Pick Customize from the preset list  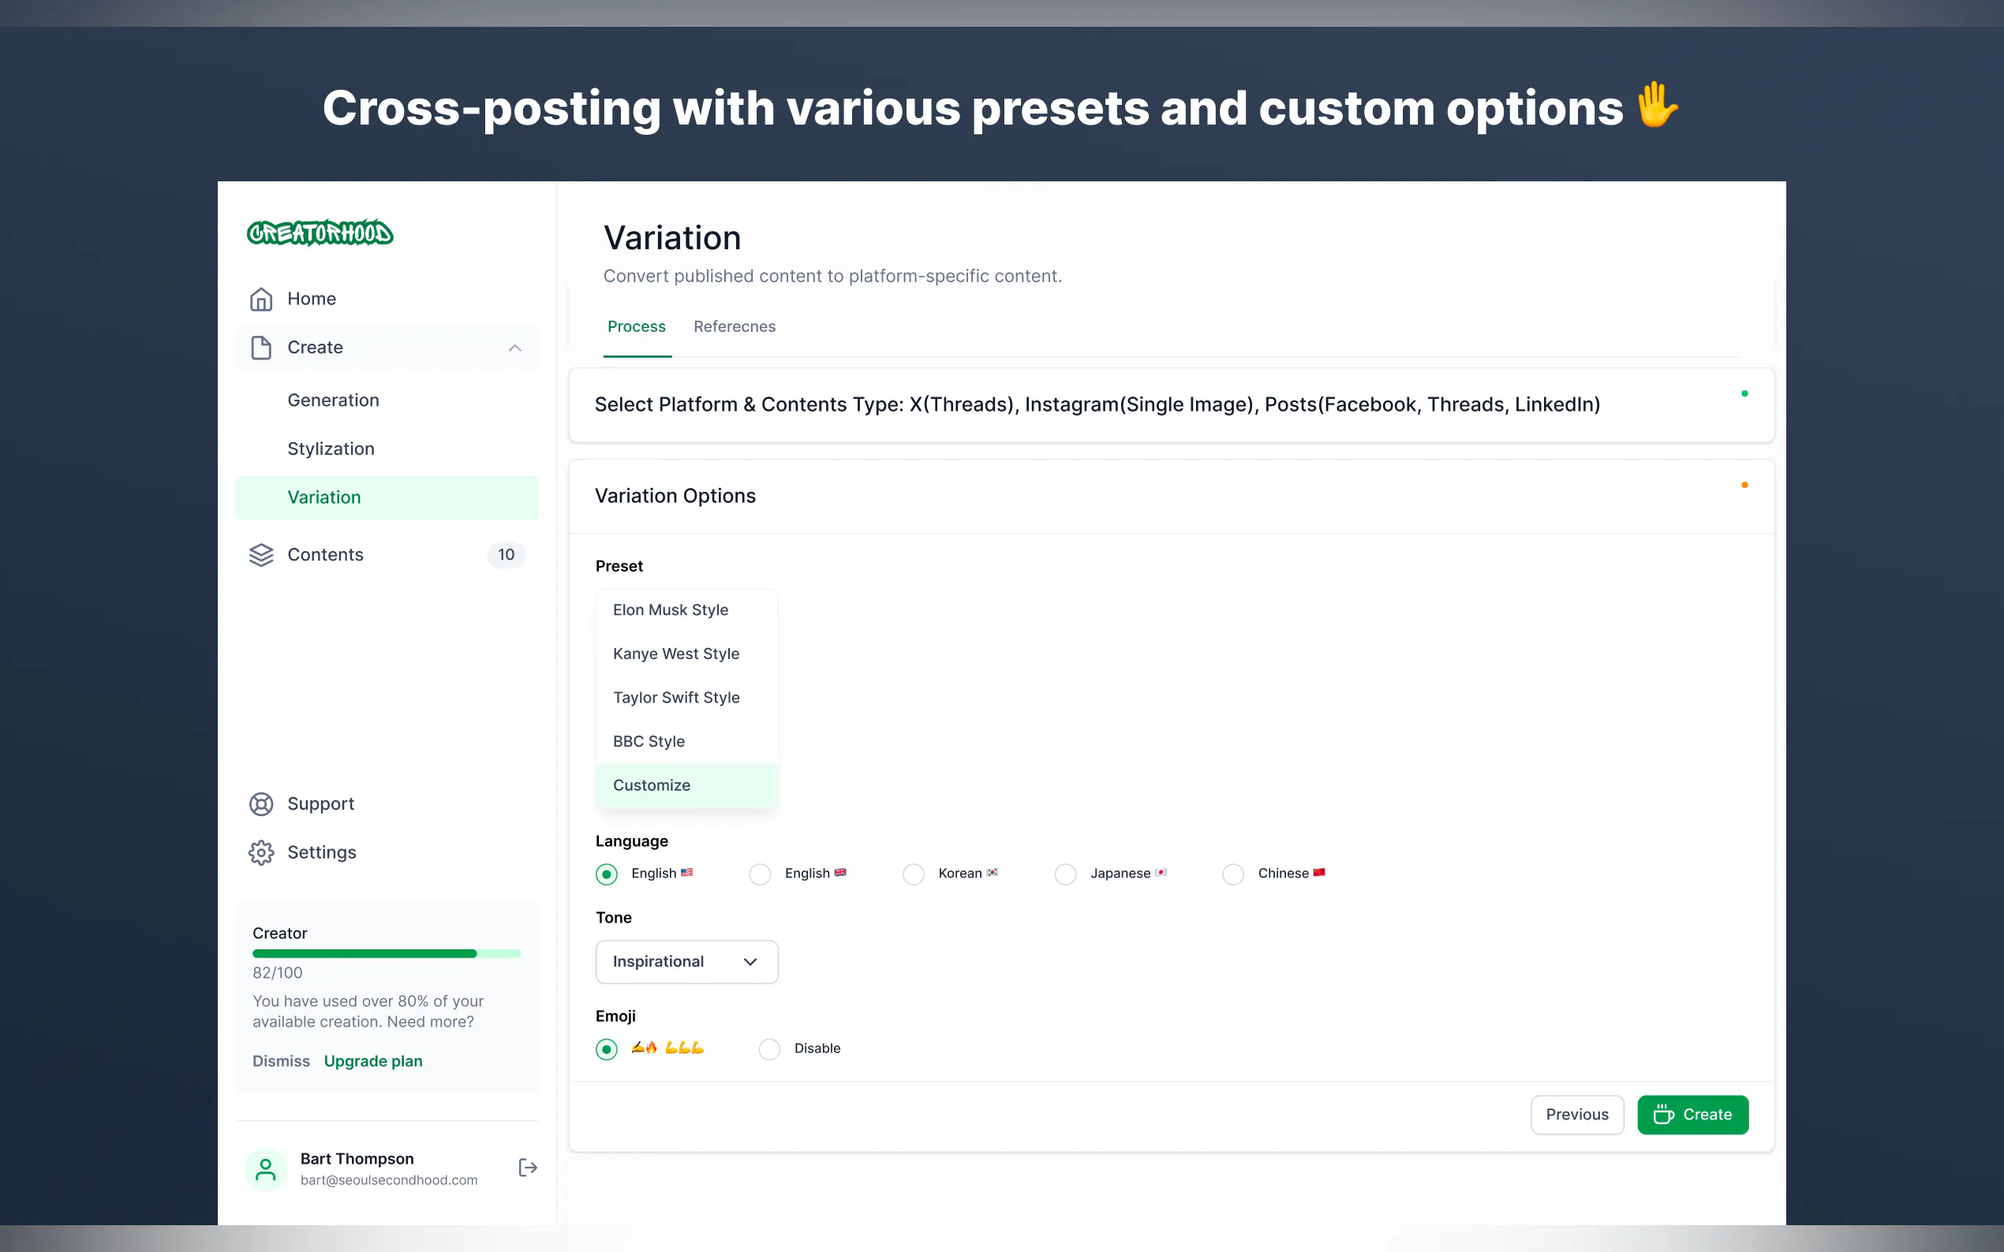(x=652, y=785)
